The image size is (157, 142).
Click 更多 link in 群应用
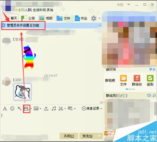152,70
